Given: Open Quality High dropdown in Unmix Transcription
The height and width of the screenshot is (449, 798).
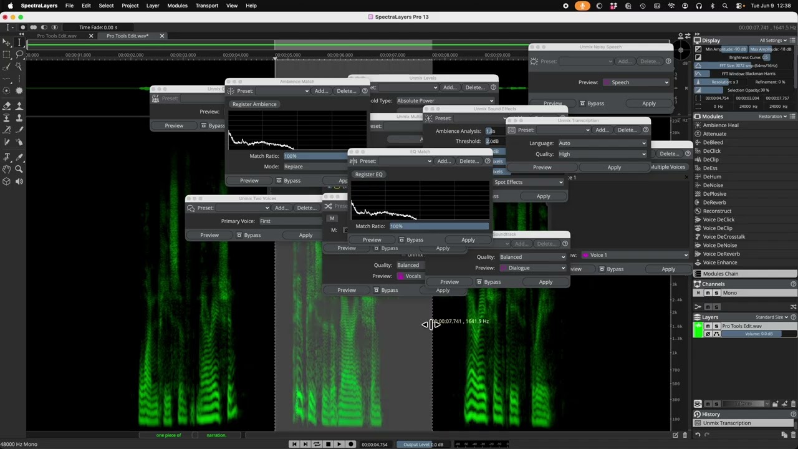Looking at the screenshot, I should pyautogui.click(x=602, y=154).
